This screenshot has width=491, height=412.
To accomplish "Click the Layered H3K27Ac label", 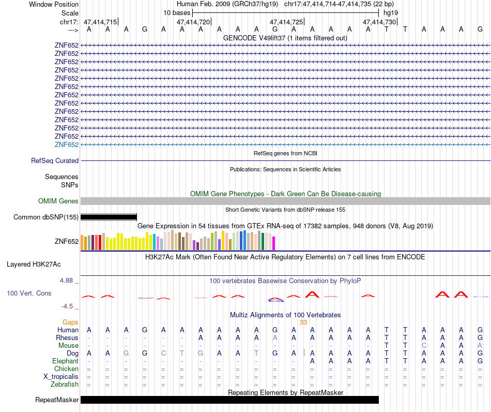I will (x=34, y=264).
